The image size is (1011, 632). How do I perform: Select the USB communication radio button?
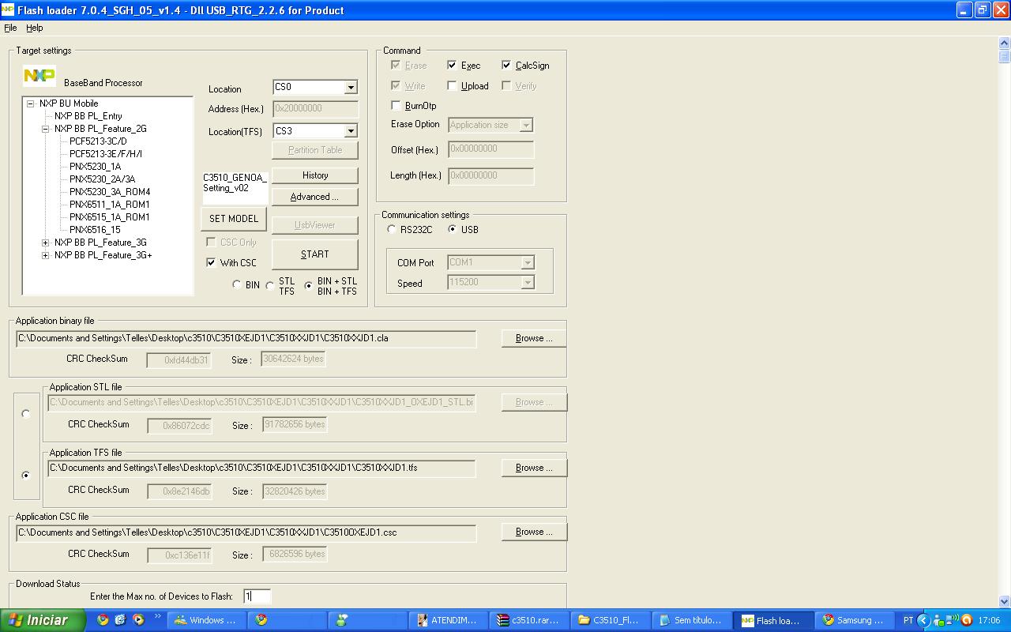click(x=452, y=229)
